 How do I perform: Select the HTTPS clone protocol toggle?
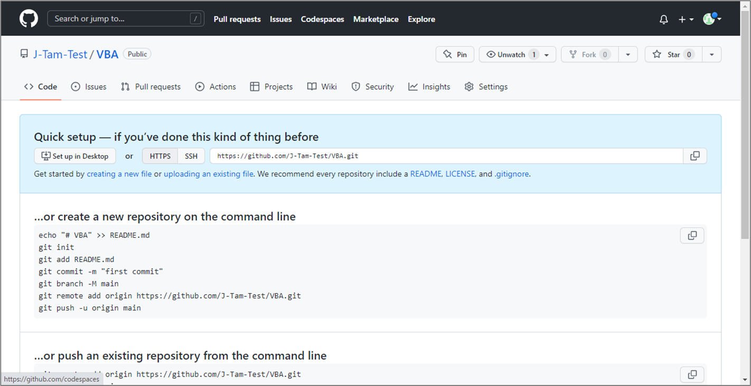tap(160, 156)
